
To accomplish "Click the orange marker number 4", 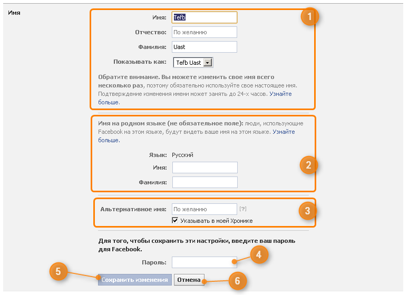I will pyautogui.click(x=258, y=255).
